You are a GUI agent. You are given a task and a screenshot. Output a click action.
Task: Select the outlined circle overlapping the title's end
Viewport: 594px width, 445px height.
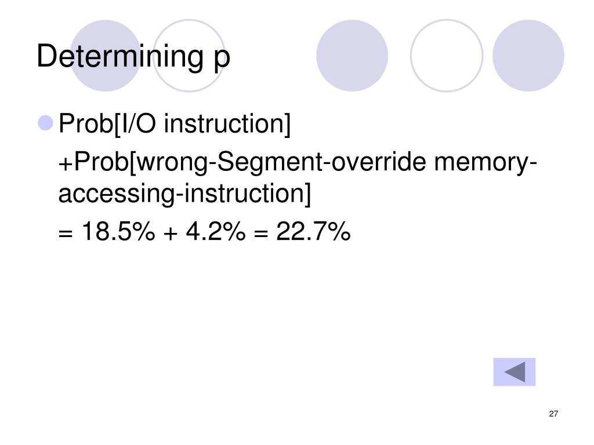pos(189,56)
